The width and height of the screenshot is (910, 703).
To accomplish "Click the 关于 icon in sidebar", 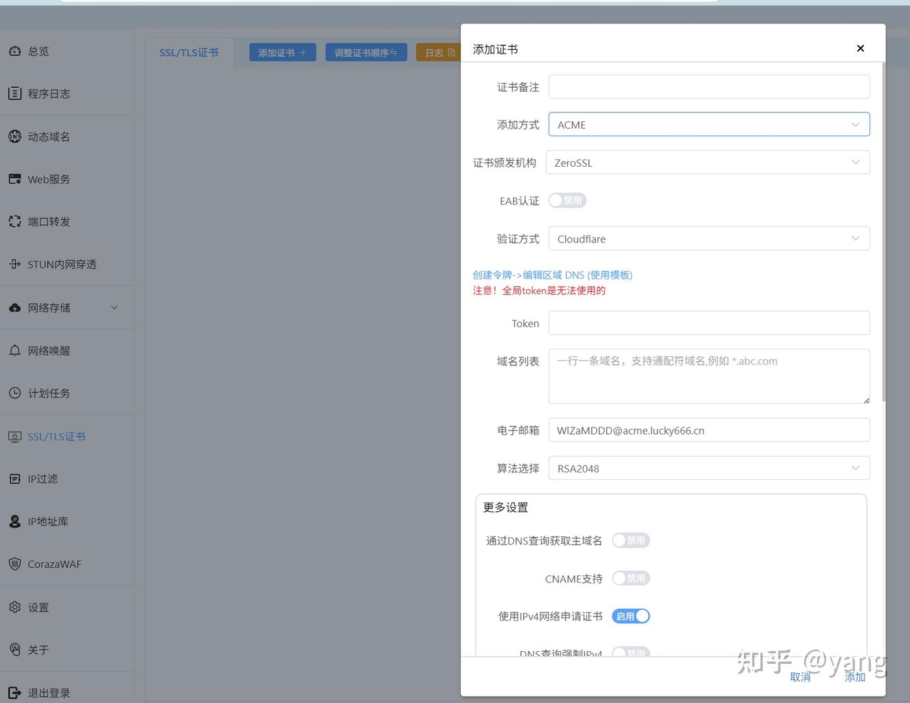I will point(15,649).
